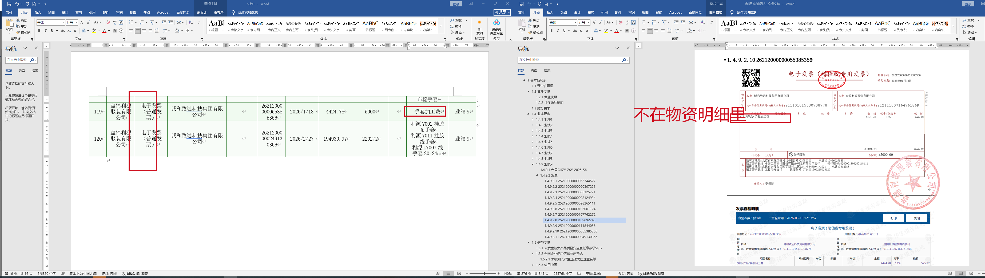Open 表布局 tab in the left Word window
The width and height of the screenshot is (985, 278).
click(x=218, y=12)
